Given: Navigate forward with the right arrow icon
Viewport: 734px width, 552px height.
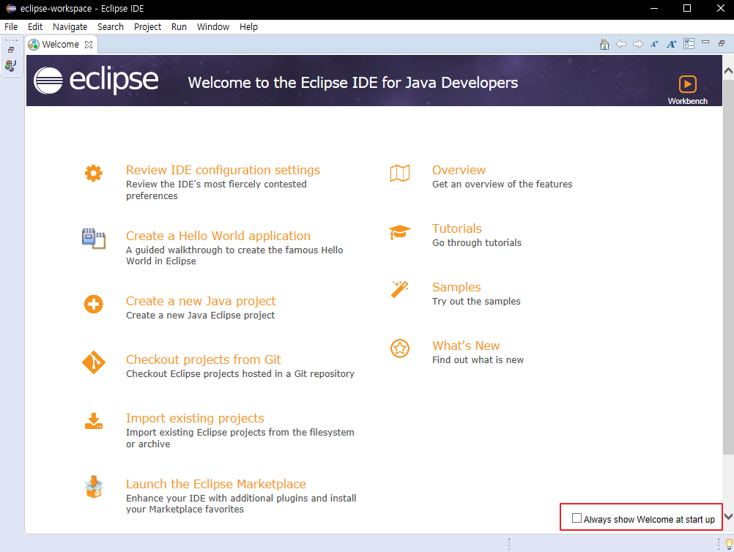Looking at the screenshot, I should coord(638,44).
